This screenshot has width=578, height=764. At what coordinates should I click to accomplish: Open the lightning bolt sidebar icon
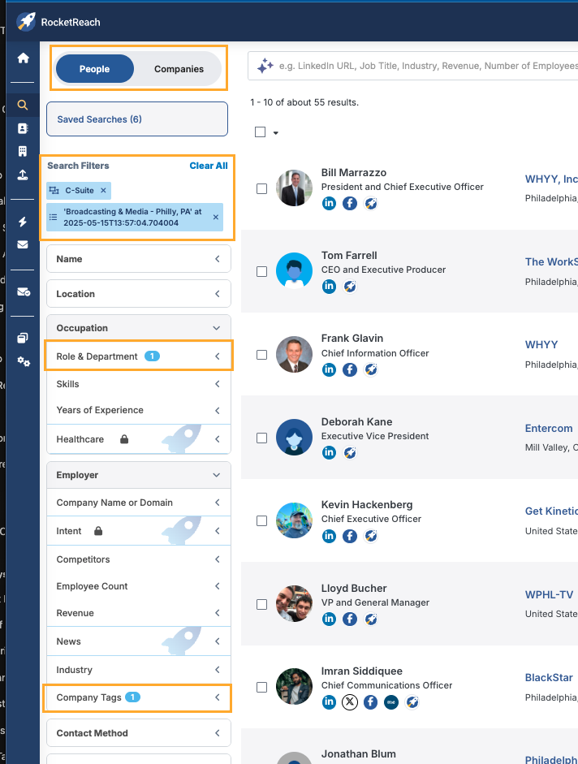[x=23, y=222]
